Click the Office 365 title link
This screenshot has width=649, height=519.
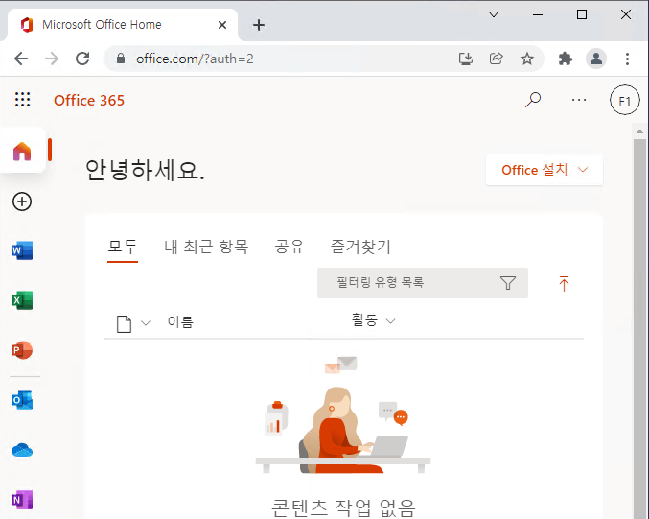point(89,100)
